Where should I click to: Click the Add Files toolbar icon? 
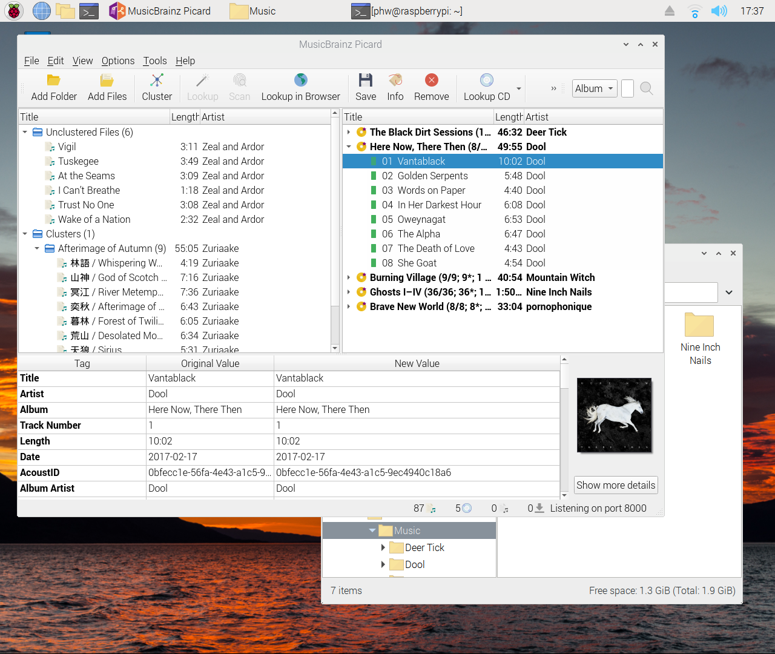pyautogui.click(x=107, y=80)
